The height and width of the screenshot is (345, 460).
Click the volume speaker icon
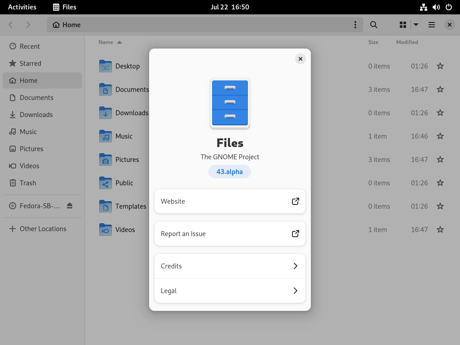[436, 7]
